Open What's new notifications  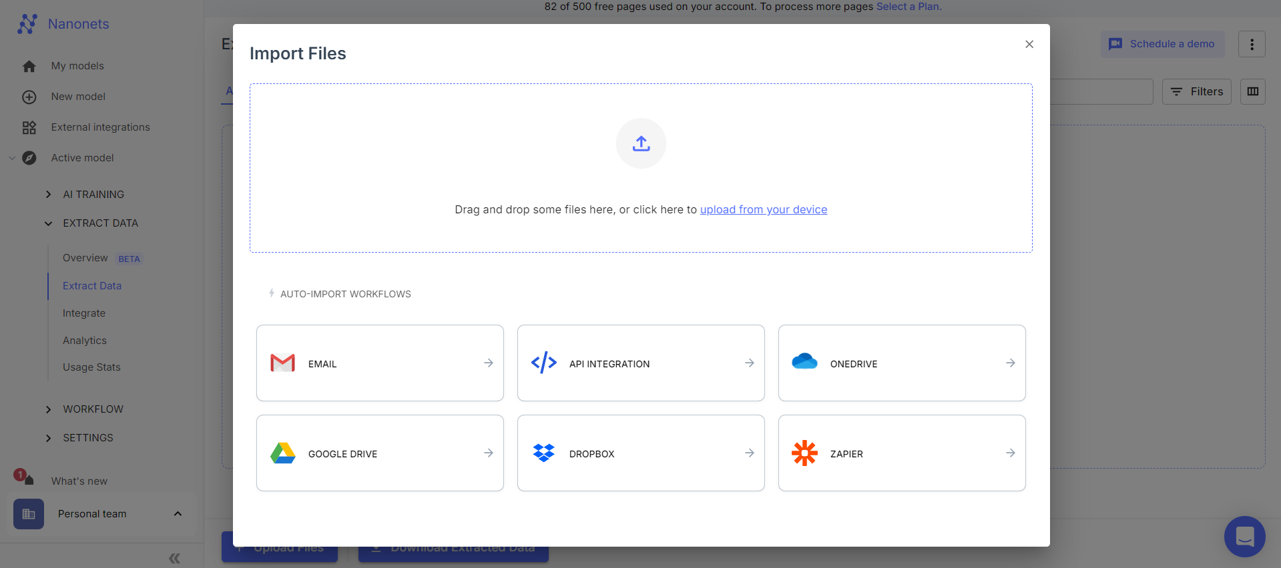point(79,481)
